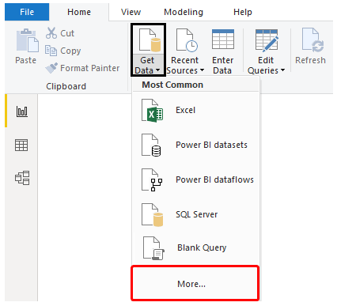The width and height of the screenshot is (337, 306).
Task: Click the Copy text label
Action: click(70, 51)
